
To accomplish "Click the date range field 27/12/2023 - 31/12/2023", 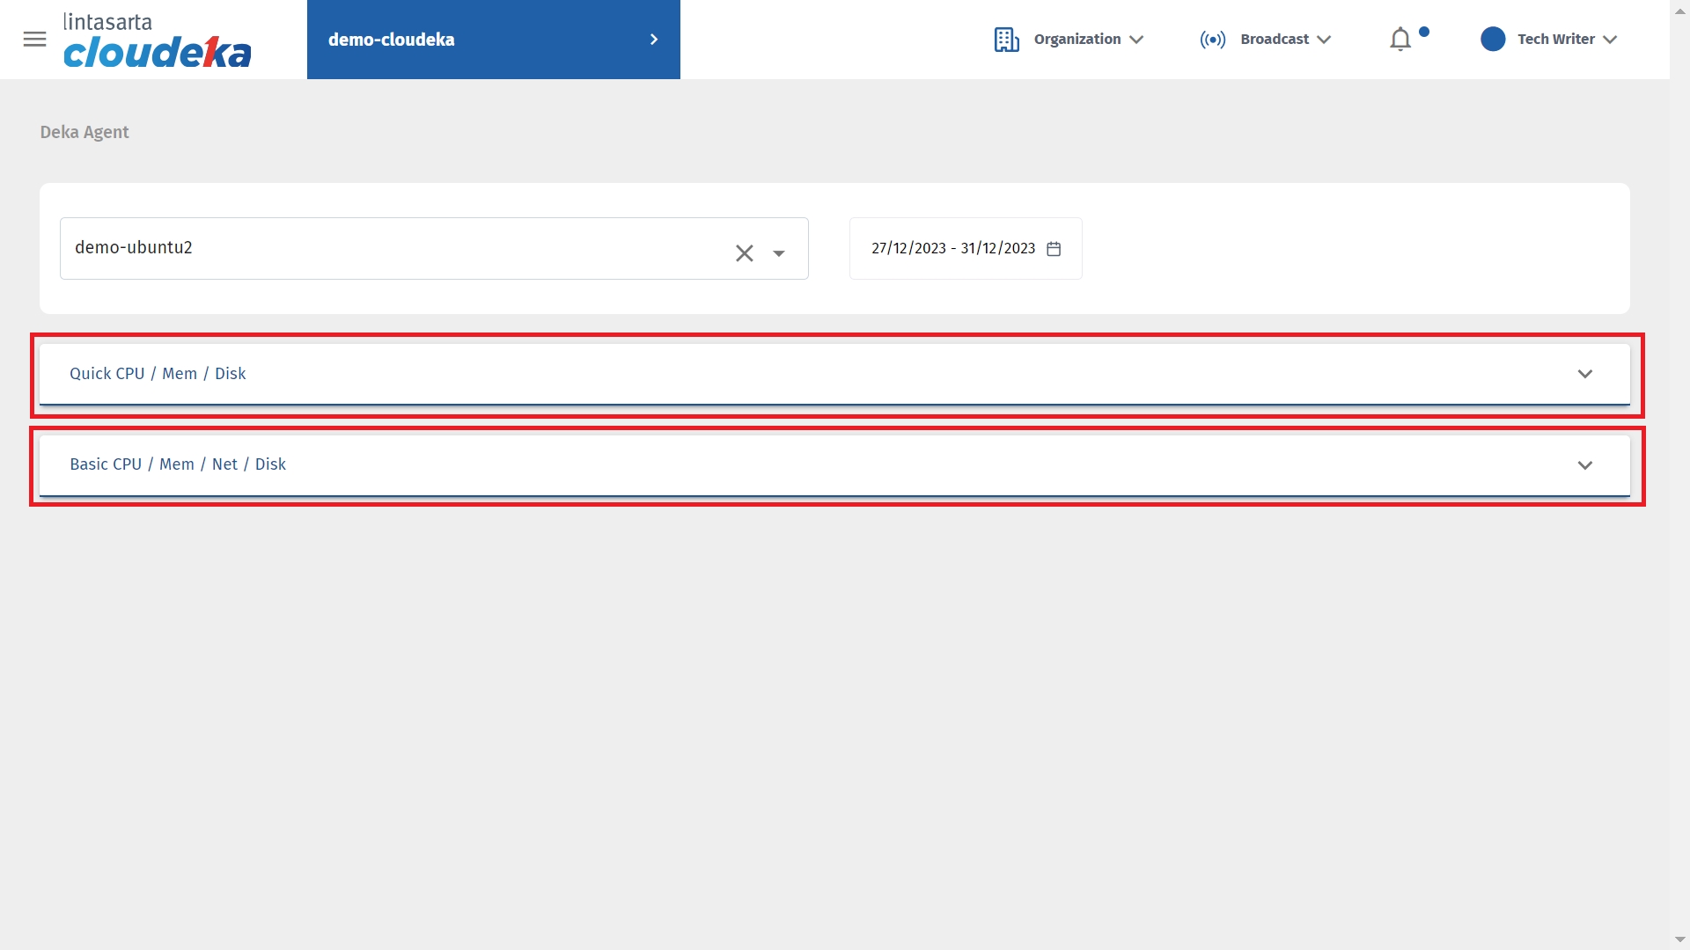I will (x=952, y=249).
